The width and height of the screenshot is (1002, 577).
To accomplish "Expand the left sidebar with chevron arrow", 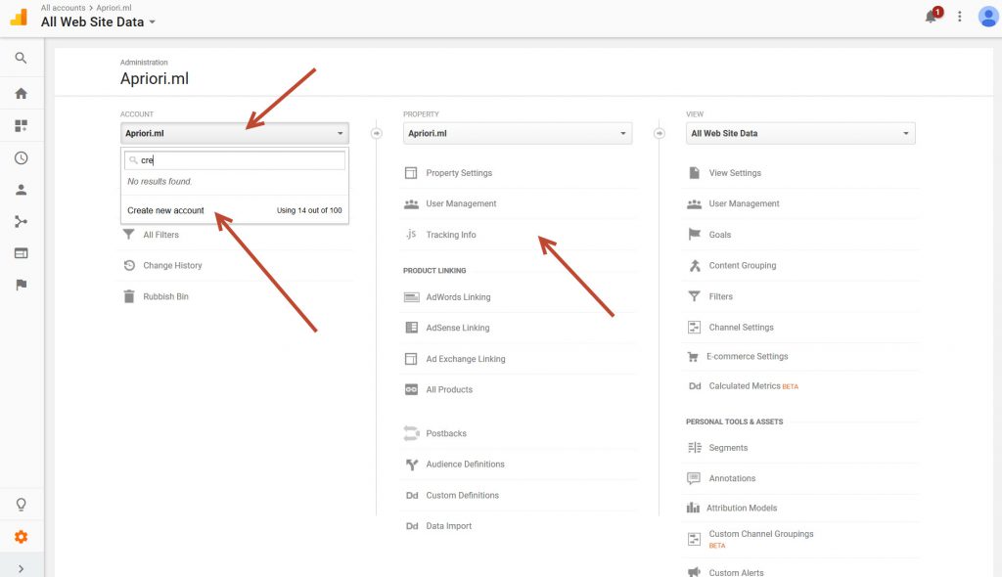I will pos(21,568).
